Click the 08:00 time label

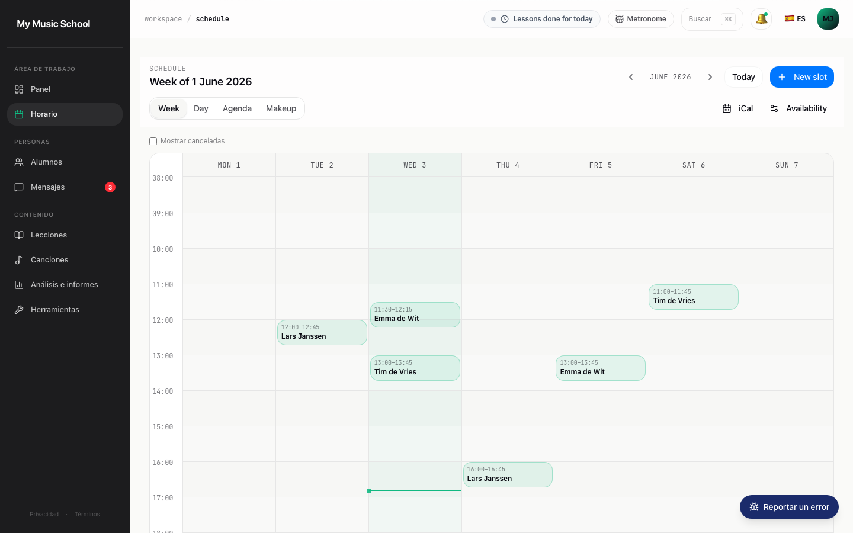coord(163,178)
